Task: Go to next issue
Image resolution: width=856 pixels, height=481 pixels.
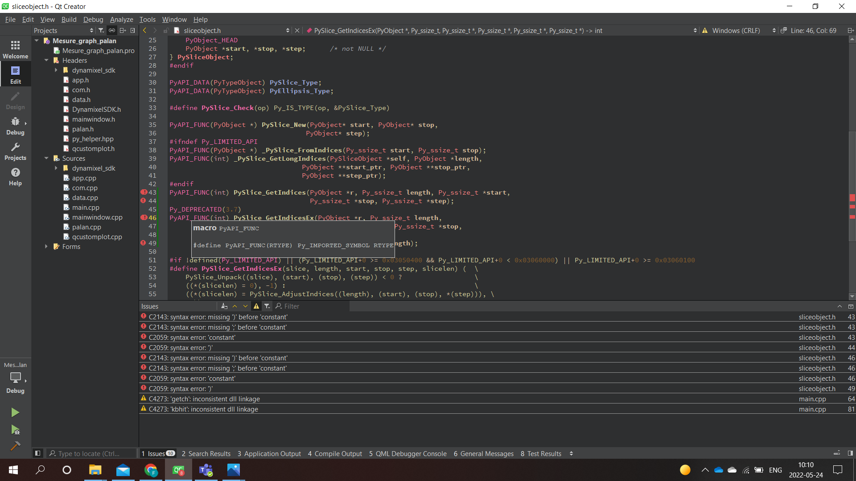Action: coord(245,306)
